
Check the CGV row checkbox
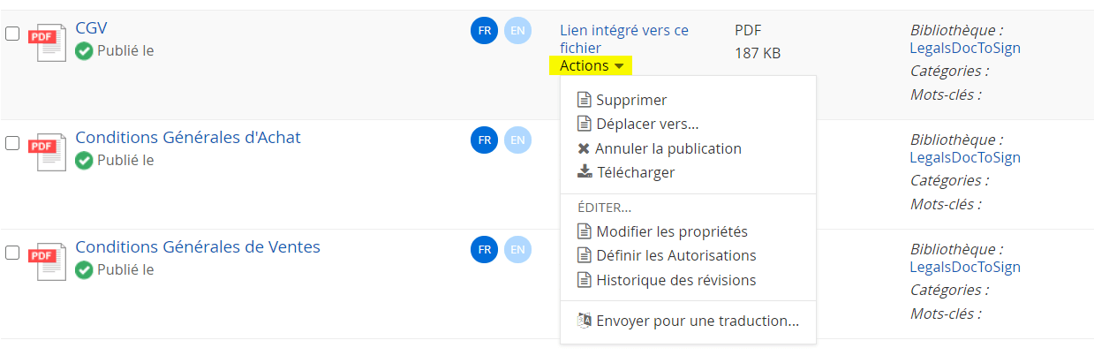(12, 34)
